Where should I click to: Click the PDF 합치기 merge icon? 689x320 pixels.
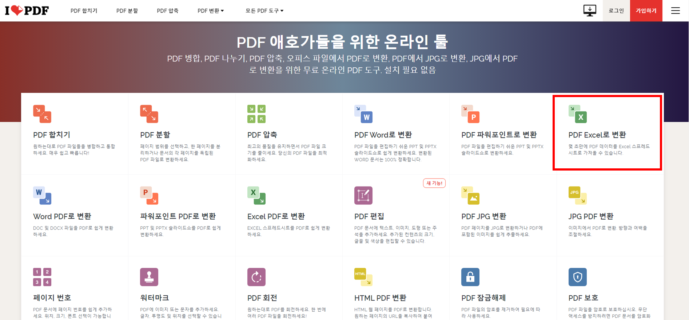42,114
